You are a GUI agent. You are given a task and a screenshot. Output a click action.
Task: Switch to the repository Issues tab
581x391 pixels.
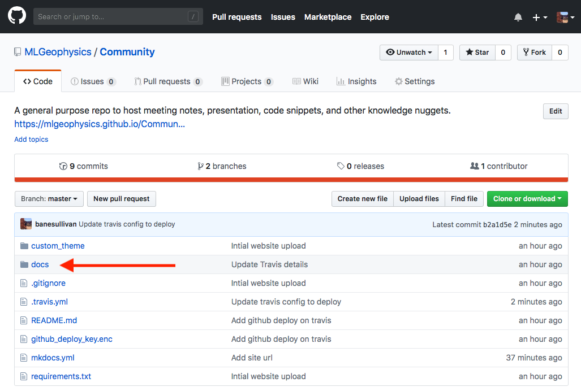tap(93, 81)
